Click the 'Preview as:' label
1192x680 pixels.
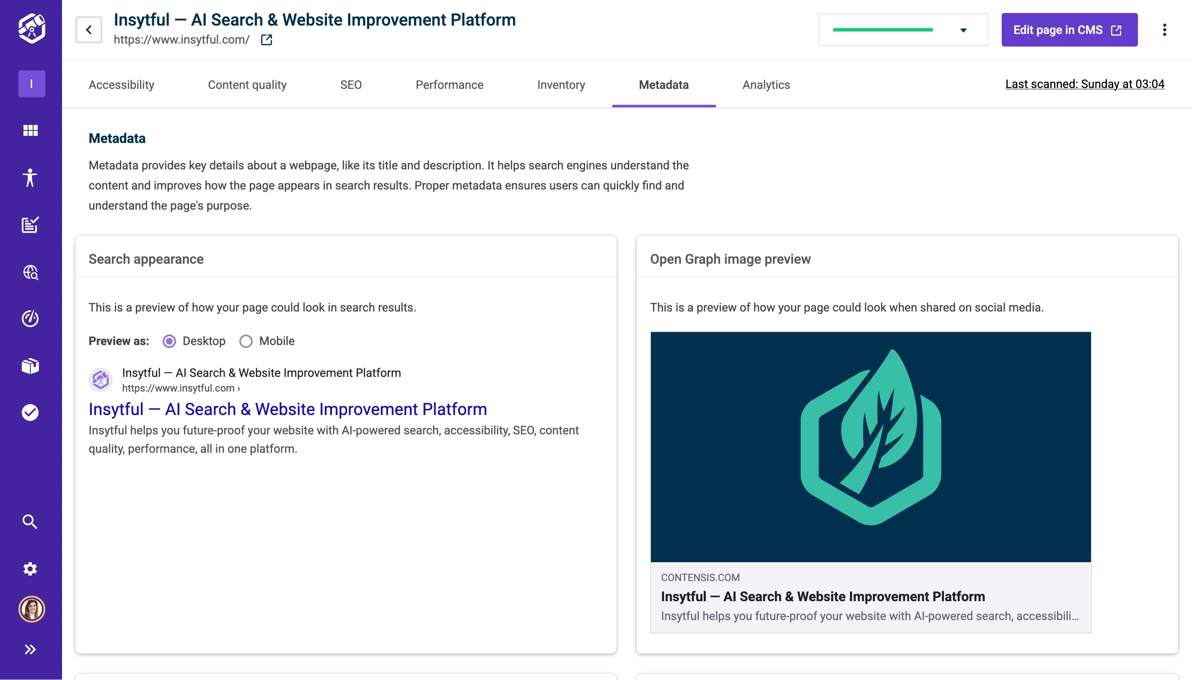pyautogui.click(x=119, y=341)
